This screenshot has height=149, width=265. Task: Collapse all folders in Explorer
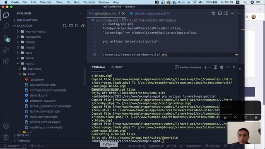[x=83, y=26]
